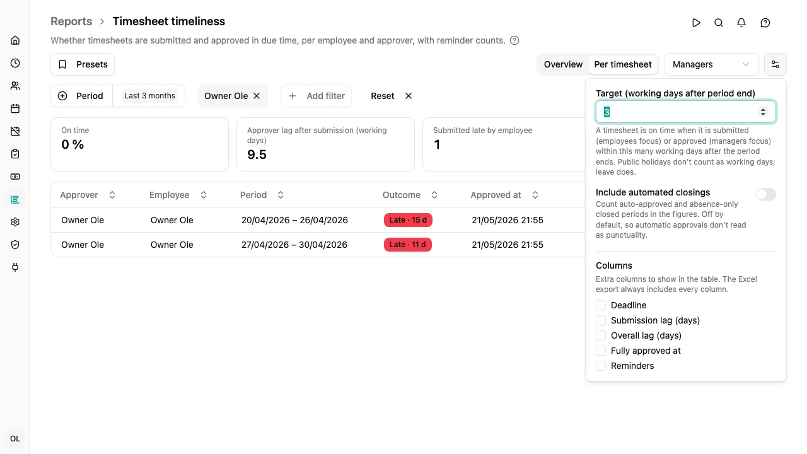The width and height of the screenshot is (807, 454).
Task: Reset all filters
Action: [392, 96]
